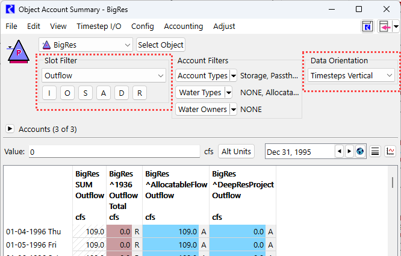Click the horizontal lines list icon
Image resolution: width=401 pixels, height=256 pixels.
[x=375, y=152]
